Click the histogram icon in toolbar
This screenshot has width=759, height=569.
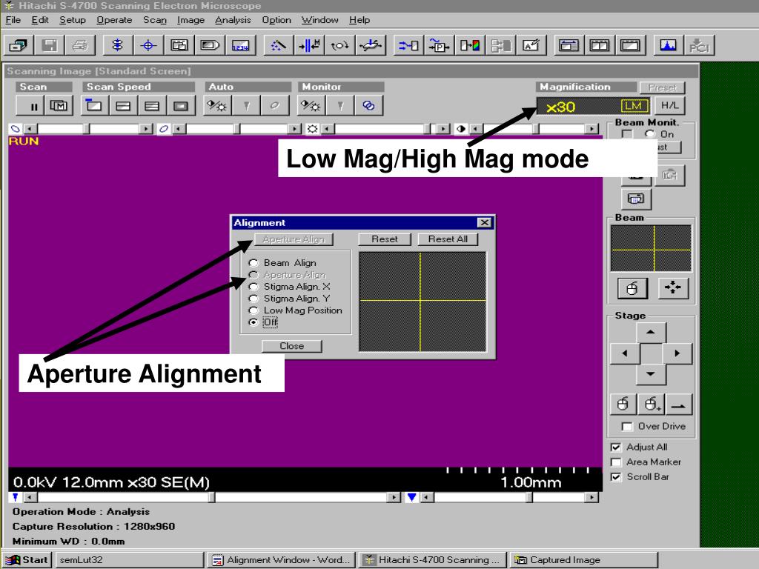(668, 45)
